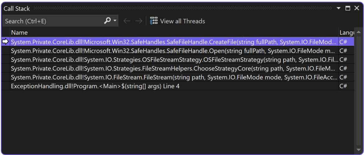Close the Call Stack window
This screenshot has height=155, width=364.
click(357, 8)
